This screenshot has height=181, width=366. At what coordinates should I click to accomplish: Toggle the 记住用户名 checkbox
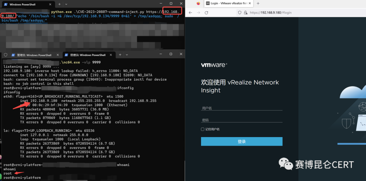coord(203,129)
